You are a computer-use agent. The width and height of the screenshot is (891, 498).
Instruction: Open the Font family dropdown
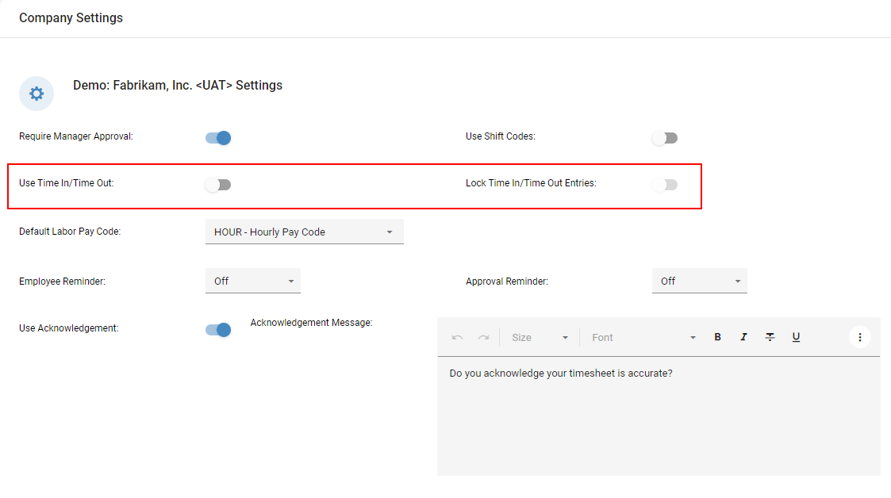tap(643, 337)
